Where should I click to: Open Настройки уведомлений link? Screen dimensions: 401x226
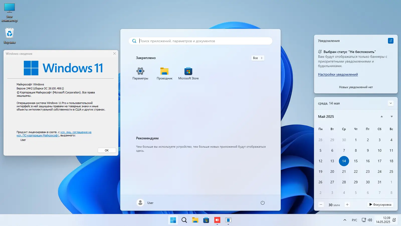[338, 74]
